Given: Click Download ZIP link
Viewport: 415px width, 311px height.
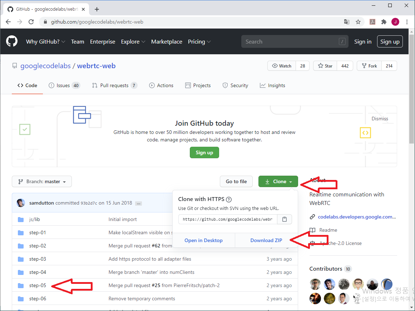Looking at the screenshot, I should 266,240.
